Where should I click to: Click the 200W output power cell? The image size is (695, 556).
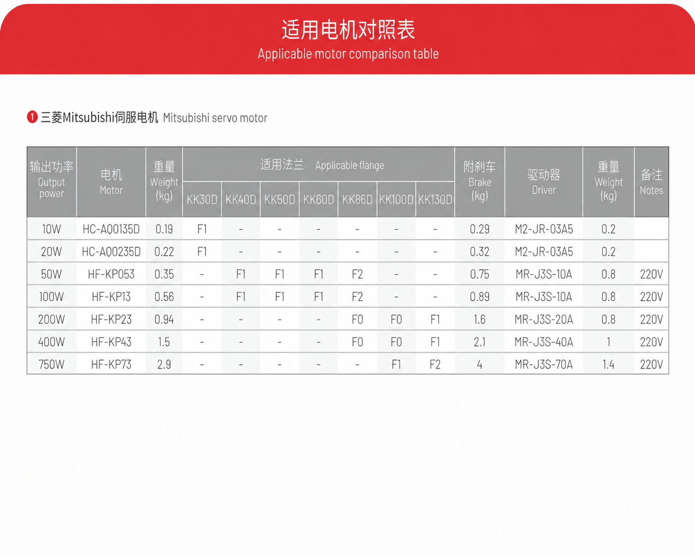point(52,319)
